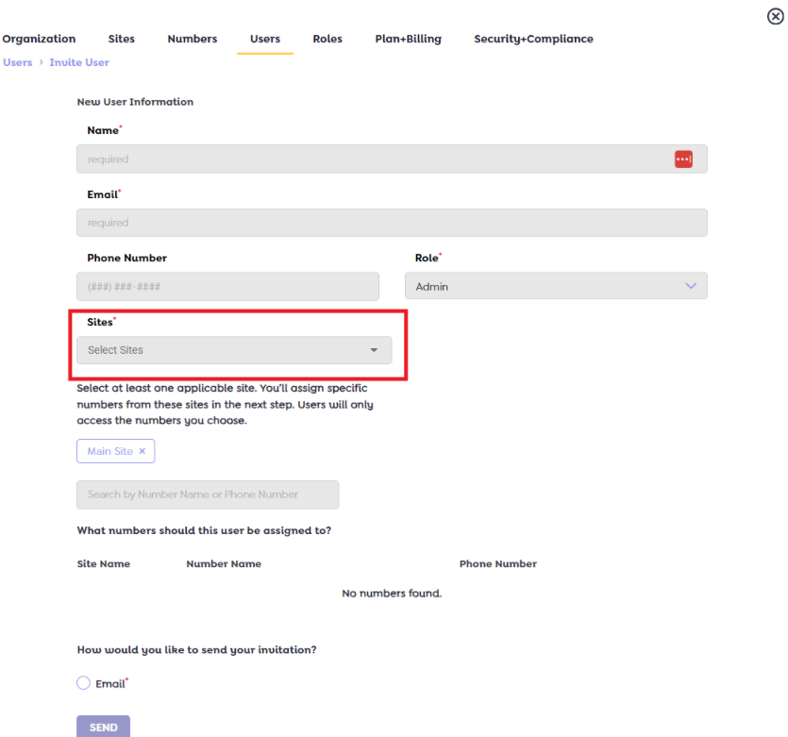Close the Invite User dialog
This screenshot has height=737, width=788.
[776, 17]
